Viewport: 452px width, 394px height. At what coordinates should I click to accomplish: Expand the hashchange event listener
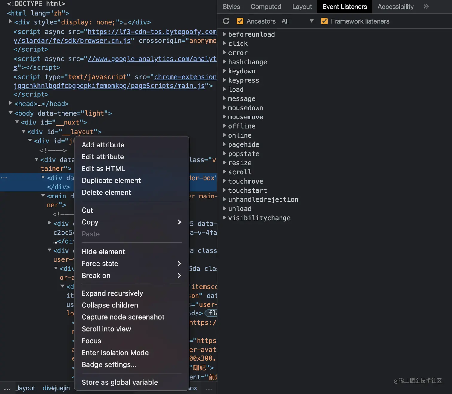225,62
